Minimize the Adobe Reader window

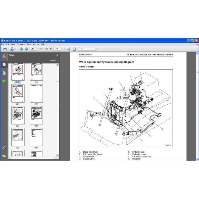click(x=189, y=41)
